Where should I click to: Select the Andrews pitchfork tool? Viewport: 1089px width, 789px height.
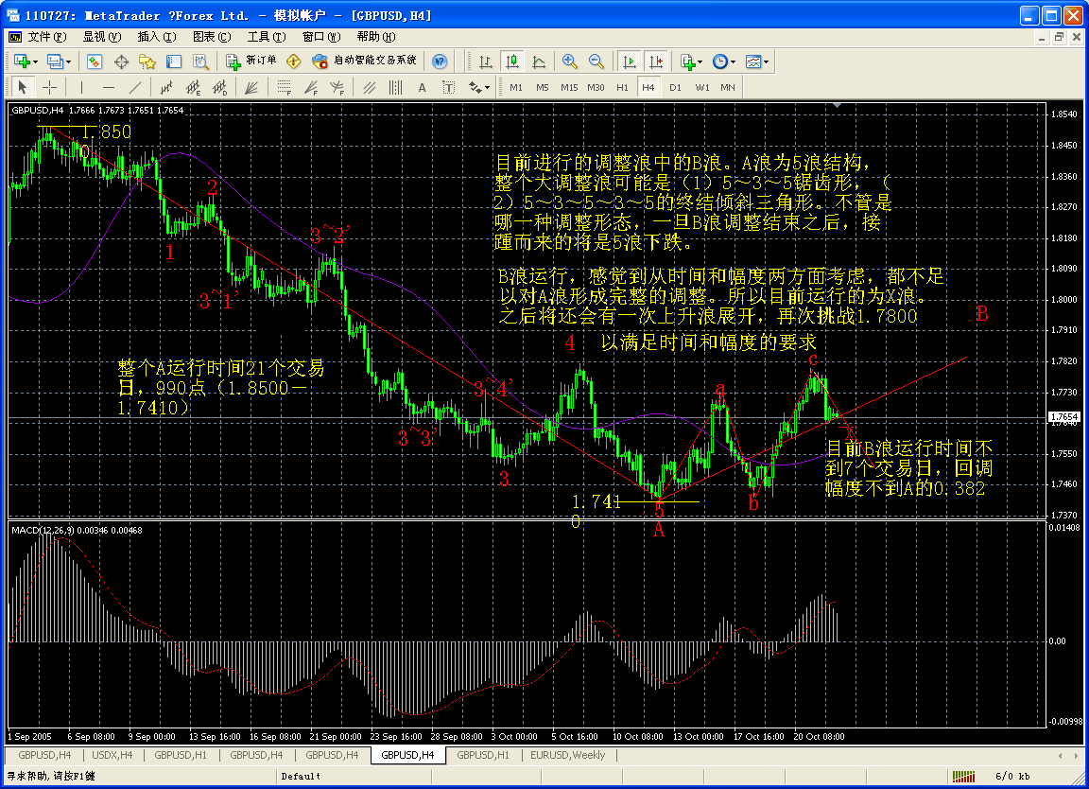(369, 88)
